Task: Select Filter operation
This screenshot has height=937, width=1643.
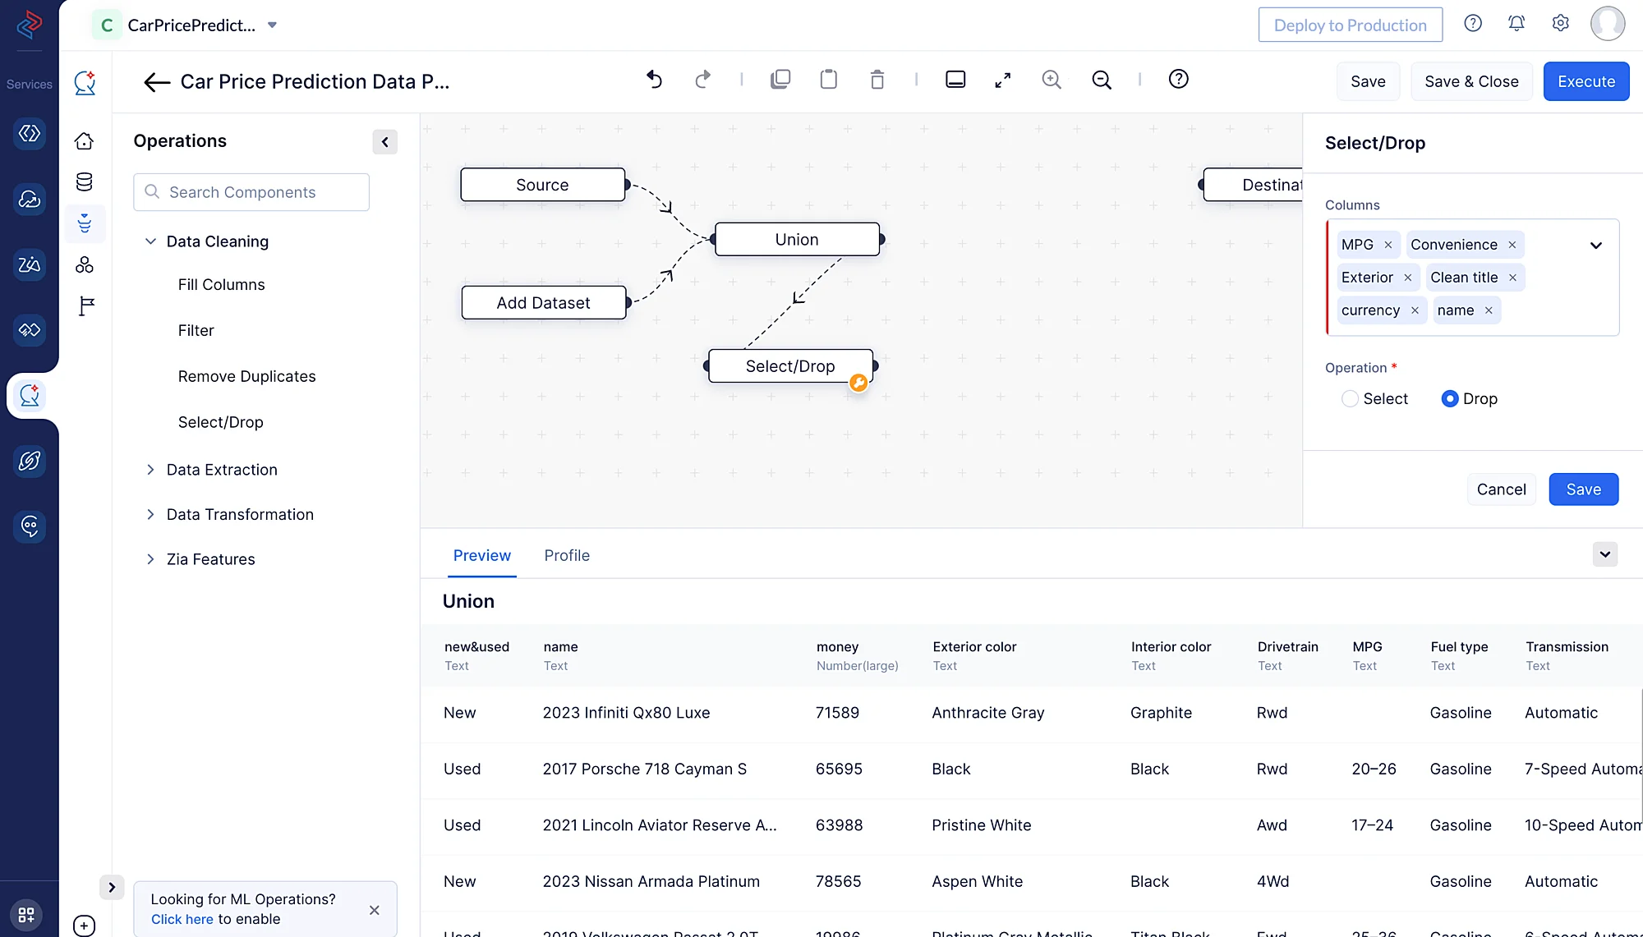Action: point(196,330)
